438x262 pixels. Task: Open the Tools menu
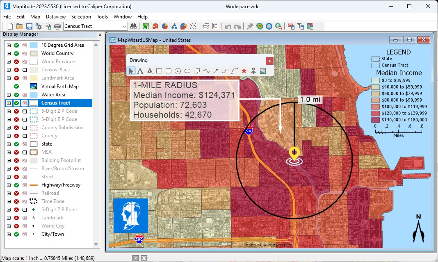[x=102, y=17]
